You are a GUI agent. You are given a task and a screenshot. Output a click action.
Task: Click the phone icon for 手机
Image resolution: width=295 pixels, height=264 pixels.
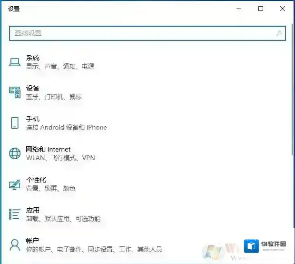click(x=15, y=123)
